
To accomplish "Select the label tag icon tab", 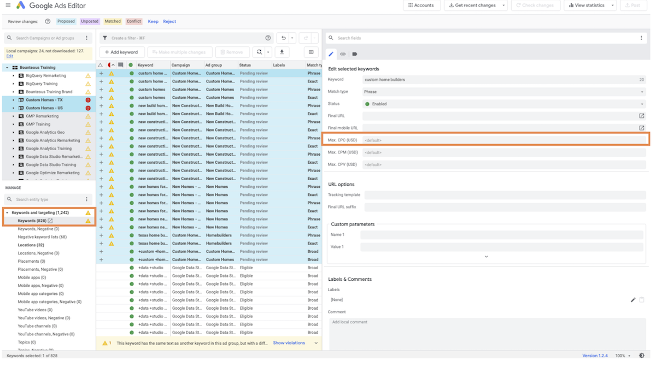I will pos(355,54).
